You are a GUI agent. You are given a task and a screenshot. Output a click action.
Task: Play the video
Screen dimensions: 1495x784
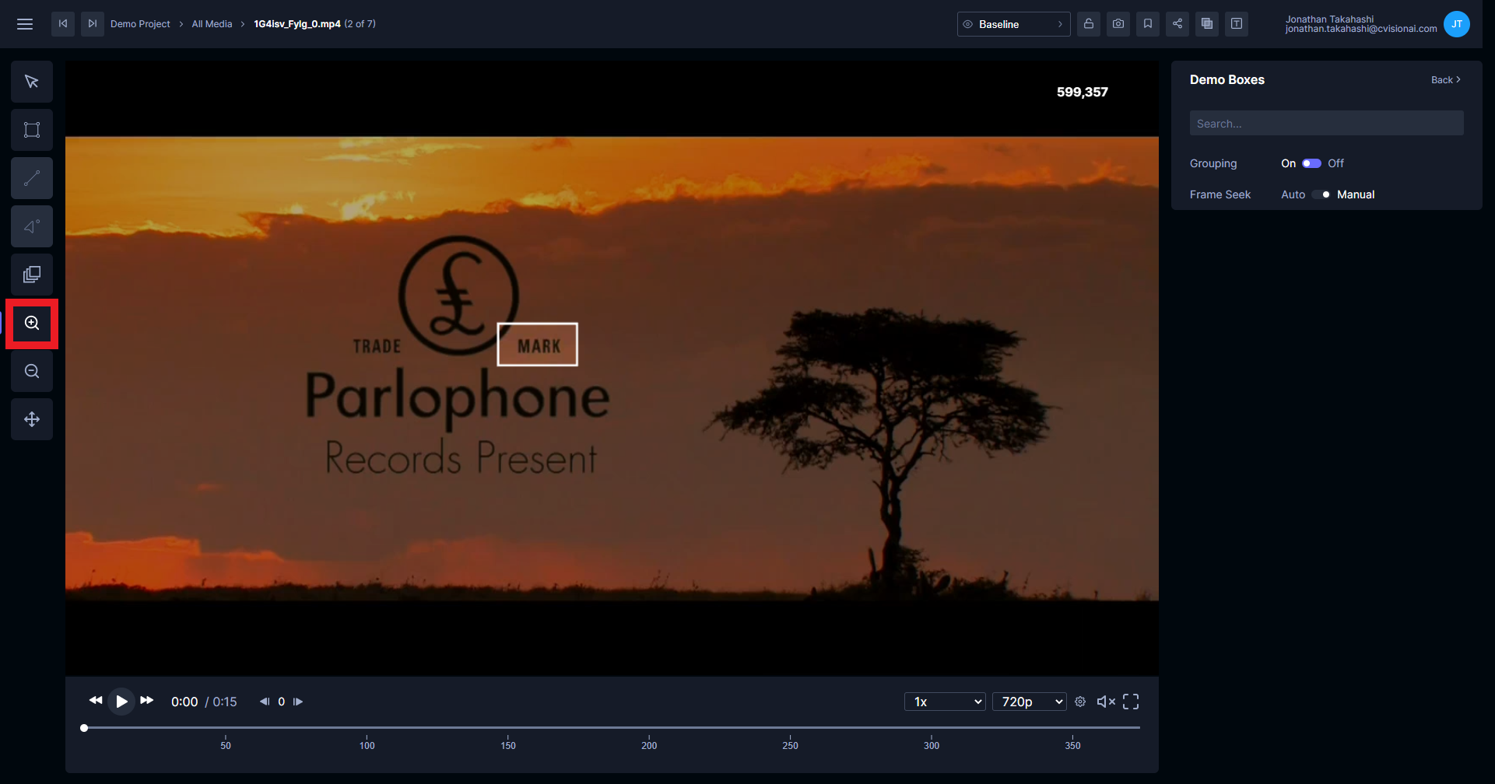pyautogui.click(x=121, y=702)
